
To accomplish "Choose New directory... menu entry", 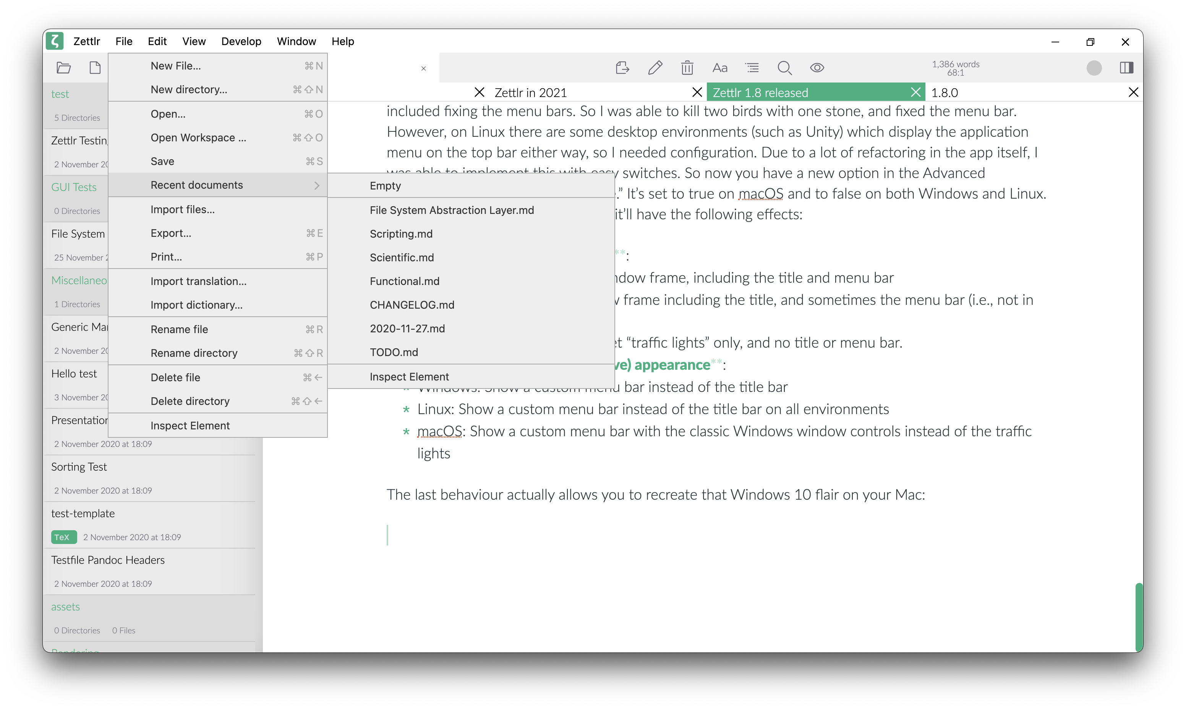I will [x=217, y=89].
